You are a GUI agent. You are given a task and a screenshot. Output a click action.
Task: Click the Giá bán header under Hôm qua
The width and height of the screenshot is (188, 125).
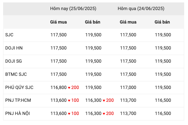(x=162, y=22)
